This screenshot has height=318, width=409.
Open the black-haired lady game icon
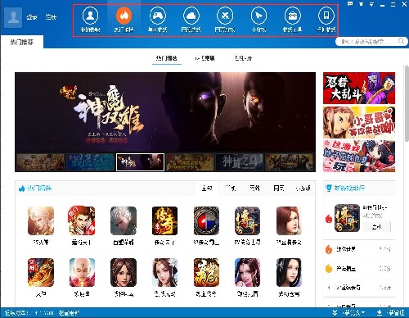click(x=289, y=272)
